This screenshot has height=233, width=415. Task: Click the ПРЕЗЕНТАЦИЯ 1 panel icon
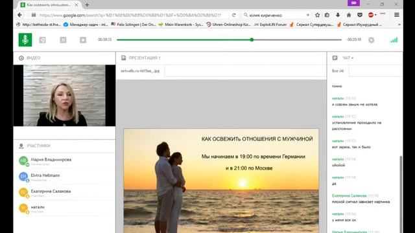123,58
